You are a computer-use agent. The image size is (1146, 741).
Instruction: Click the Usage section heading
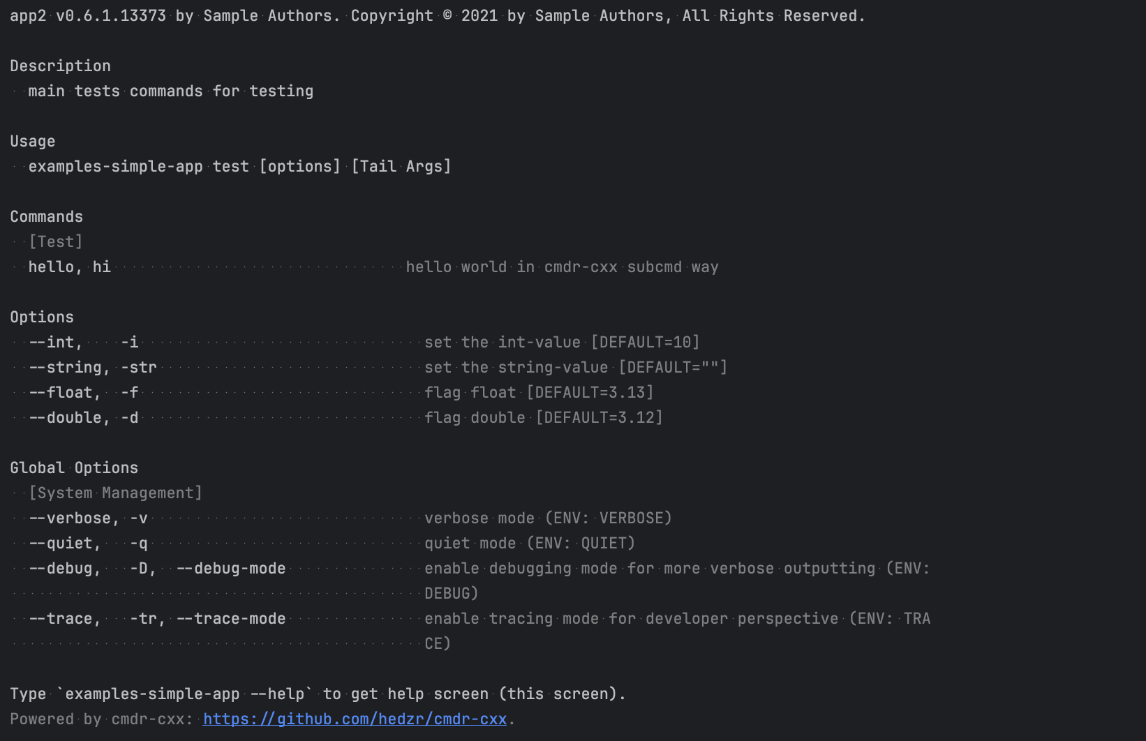pyautogui.click(x=33, y=142)
